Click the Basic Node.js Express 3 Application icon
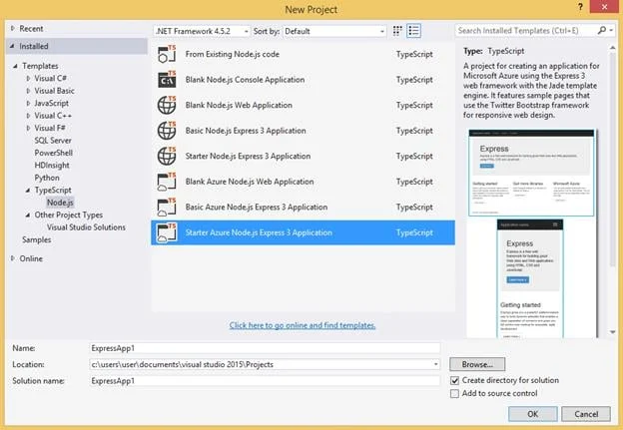The image size is (623, 430). [167, 131]
